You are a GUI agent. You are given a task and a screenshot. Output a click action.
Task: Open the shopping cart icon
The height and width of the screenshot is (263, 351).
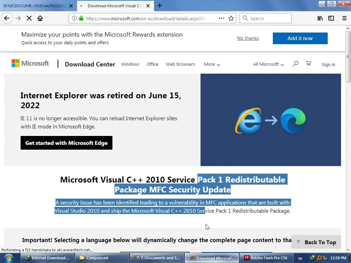(x=308, y=63)
